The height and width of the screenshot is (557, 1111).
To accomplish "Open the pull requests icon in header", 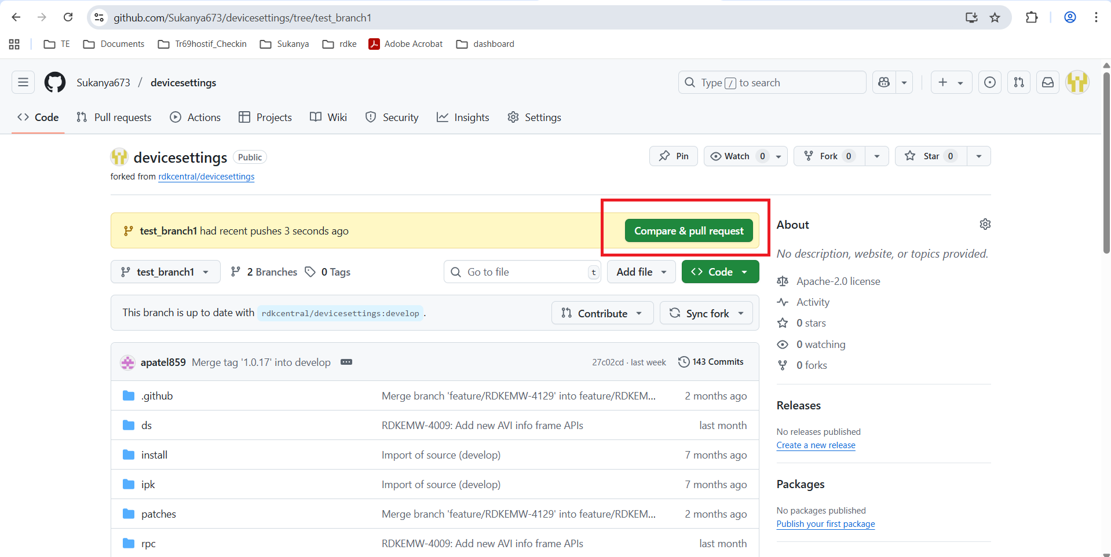I will (1019, 82).
